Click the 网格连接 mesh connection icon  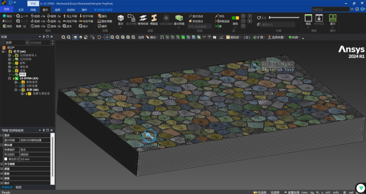point(222,21)
